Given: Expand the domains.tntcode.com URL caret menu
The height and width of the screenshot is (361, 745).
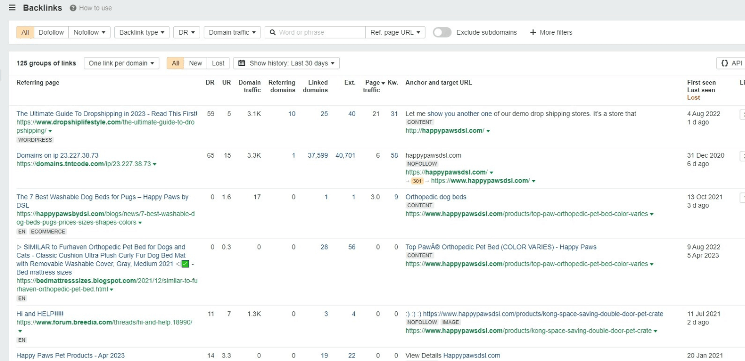Looking at the screenshot, I should [154, 164].
